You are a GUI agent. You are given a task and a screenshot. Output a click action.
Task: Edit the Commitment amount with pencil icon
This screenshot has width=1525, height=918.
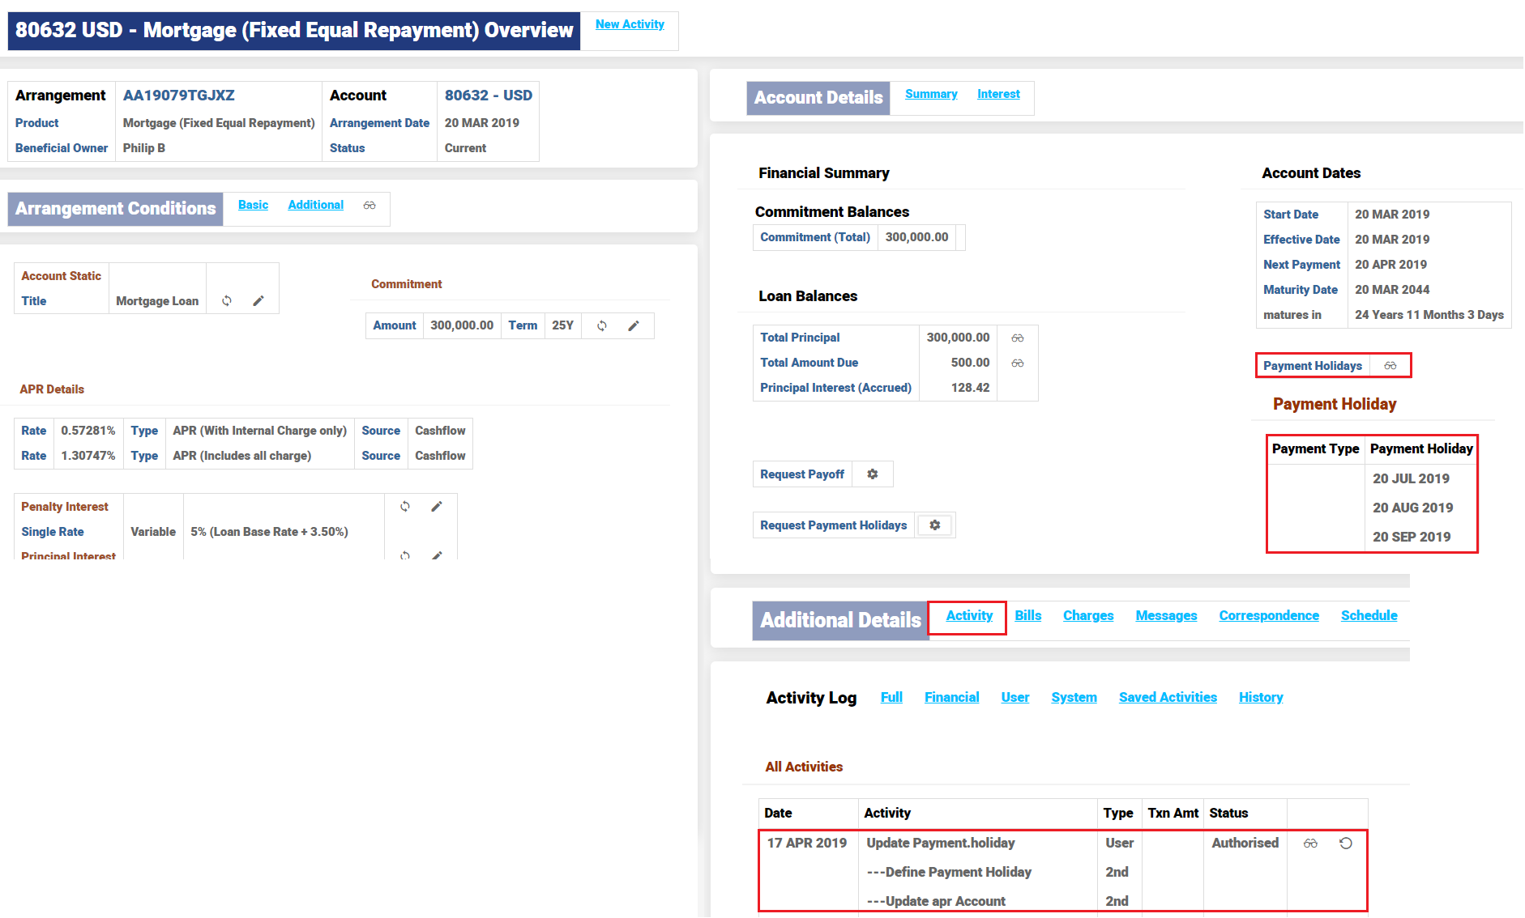(634, 325)
